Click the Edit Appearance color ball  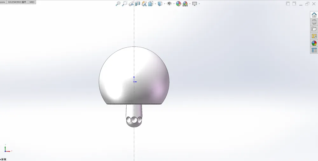(178, 4)
